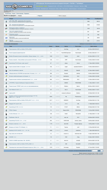The width and height of the screenshot is (107, 190).
Task: Click the days count field at bottom
Action: (x=95, y=151)
